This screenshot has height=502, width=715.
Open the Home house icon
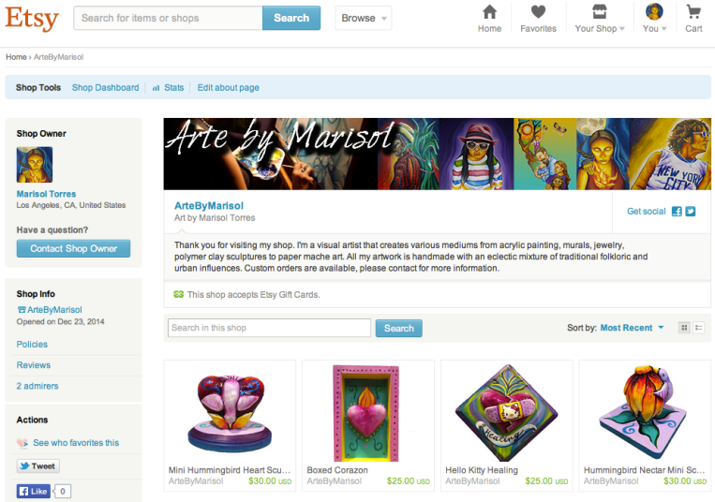(x=489, y=12)
